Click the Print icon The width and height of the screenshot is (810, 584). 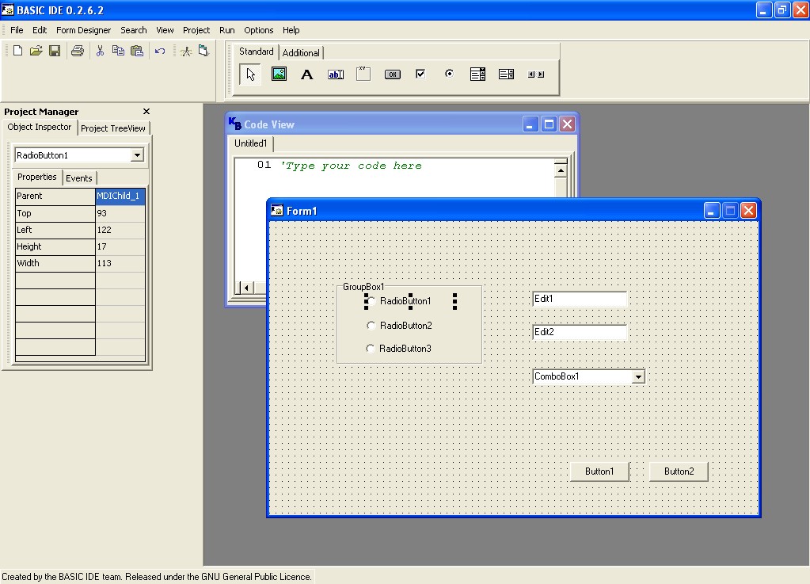[78, 51]
